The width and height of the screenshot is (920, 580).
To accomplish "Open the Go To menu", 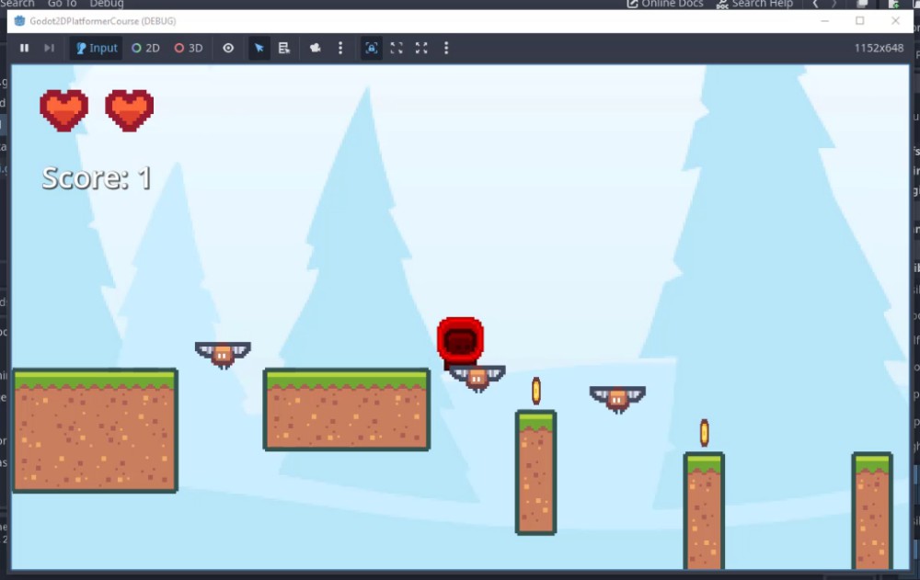I will point(63,4).
